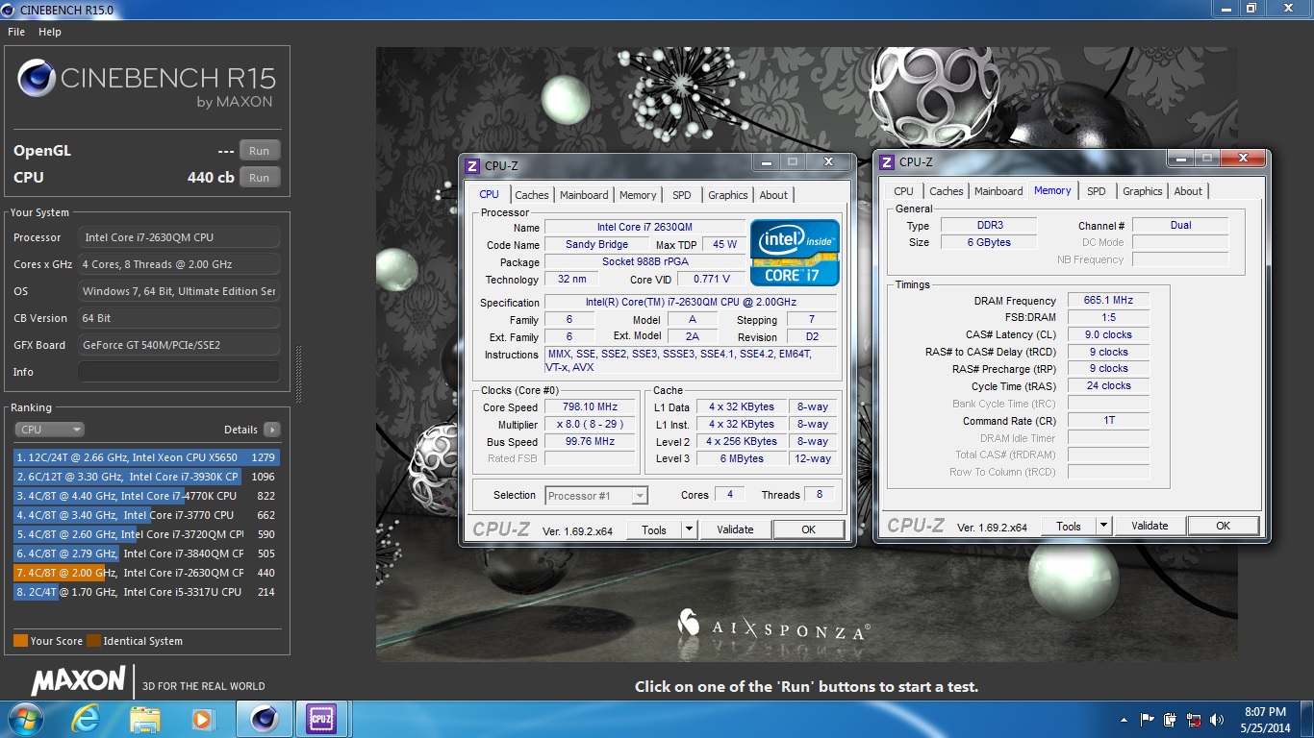This screenshot has width=1314, height=738.
Task: Click the Identical System legend swatch
Action: (93, 641)
